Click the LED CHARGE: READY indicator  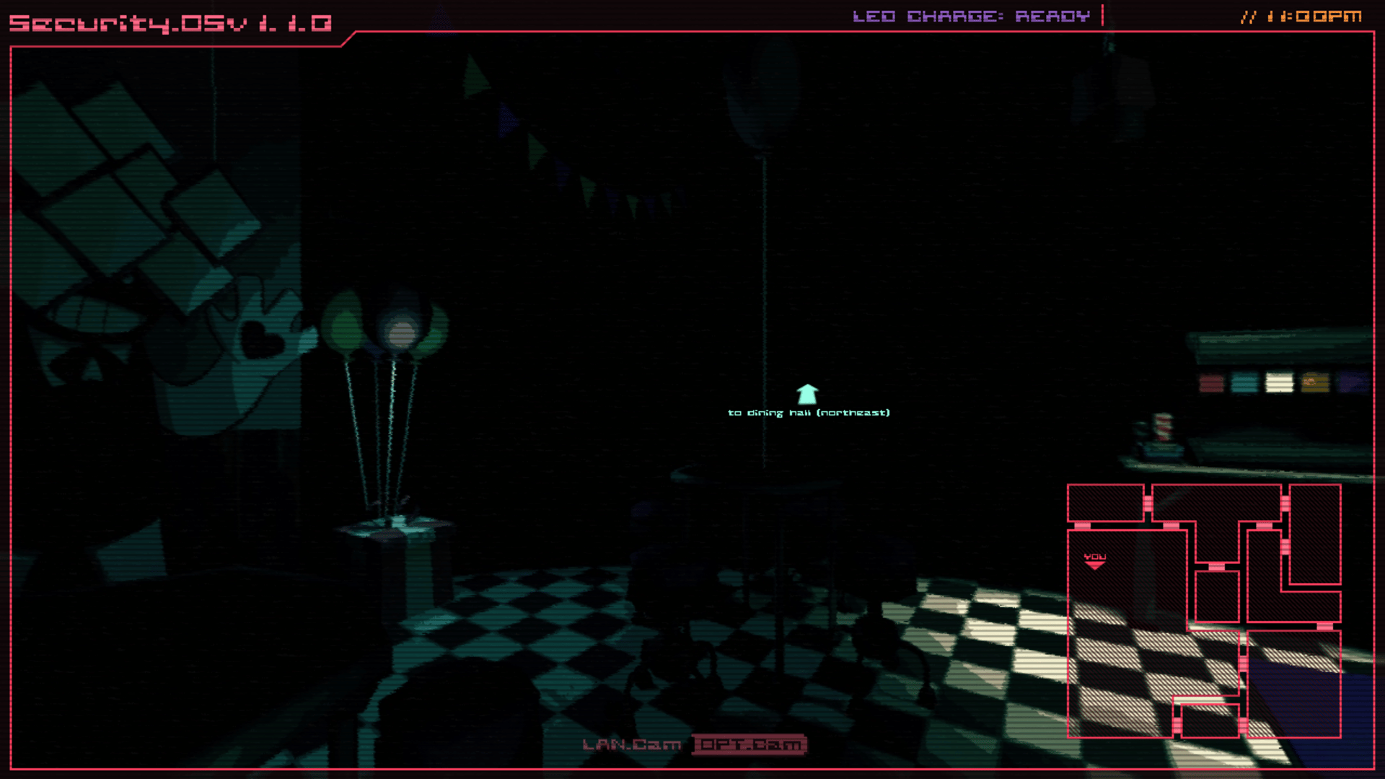pyautogui.click(x=971, y=16)
